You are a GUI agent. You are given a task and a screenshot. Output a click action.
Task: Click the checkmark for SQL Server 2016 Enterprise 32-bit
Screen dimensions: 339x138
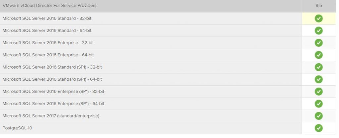(x=319, y=43)
